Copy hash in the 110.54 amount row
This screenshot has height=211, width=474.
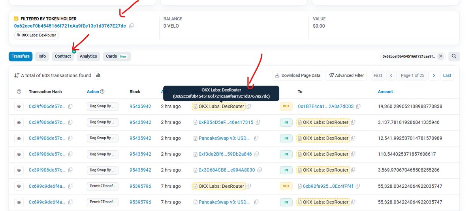pyautogui.click(x=70, y=154)
